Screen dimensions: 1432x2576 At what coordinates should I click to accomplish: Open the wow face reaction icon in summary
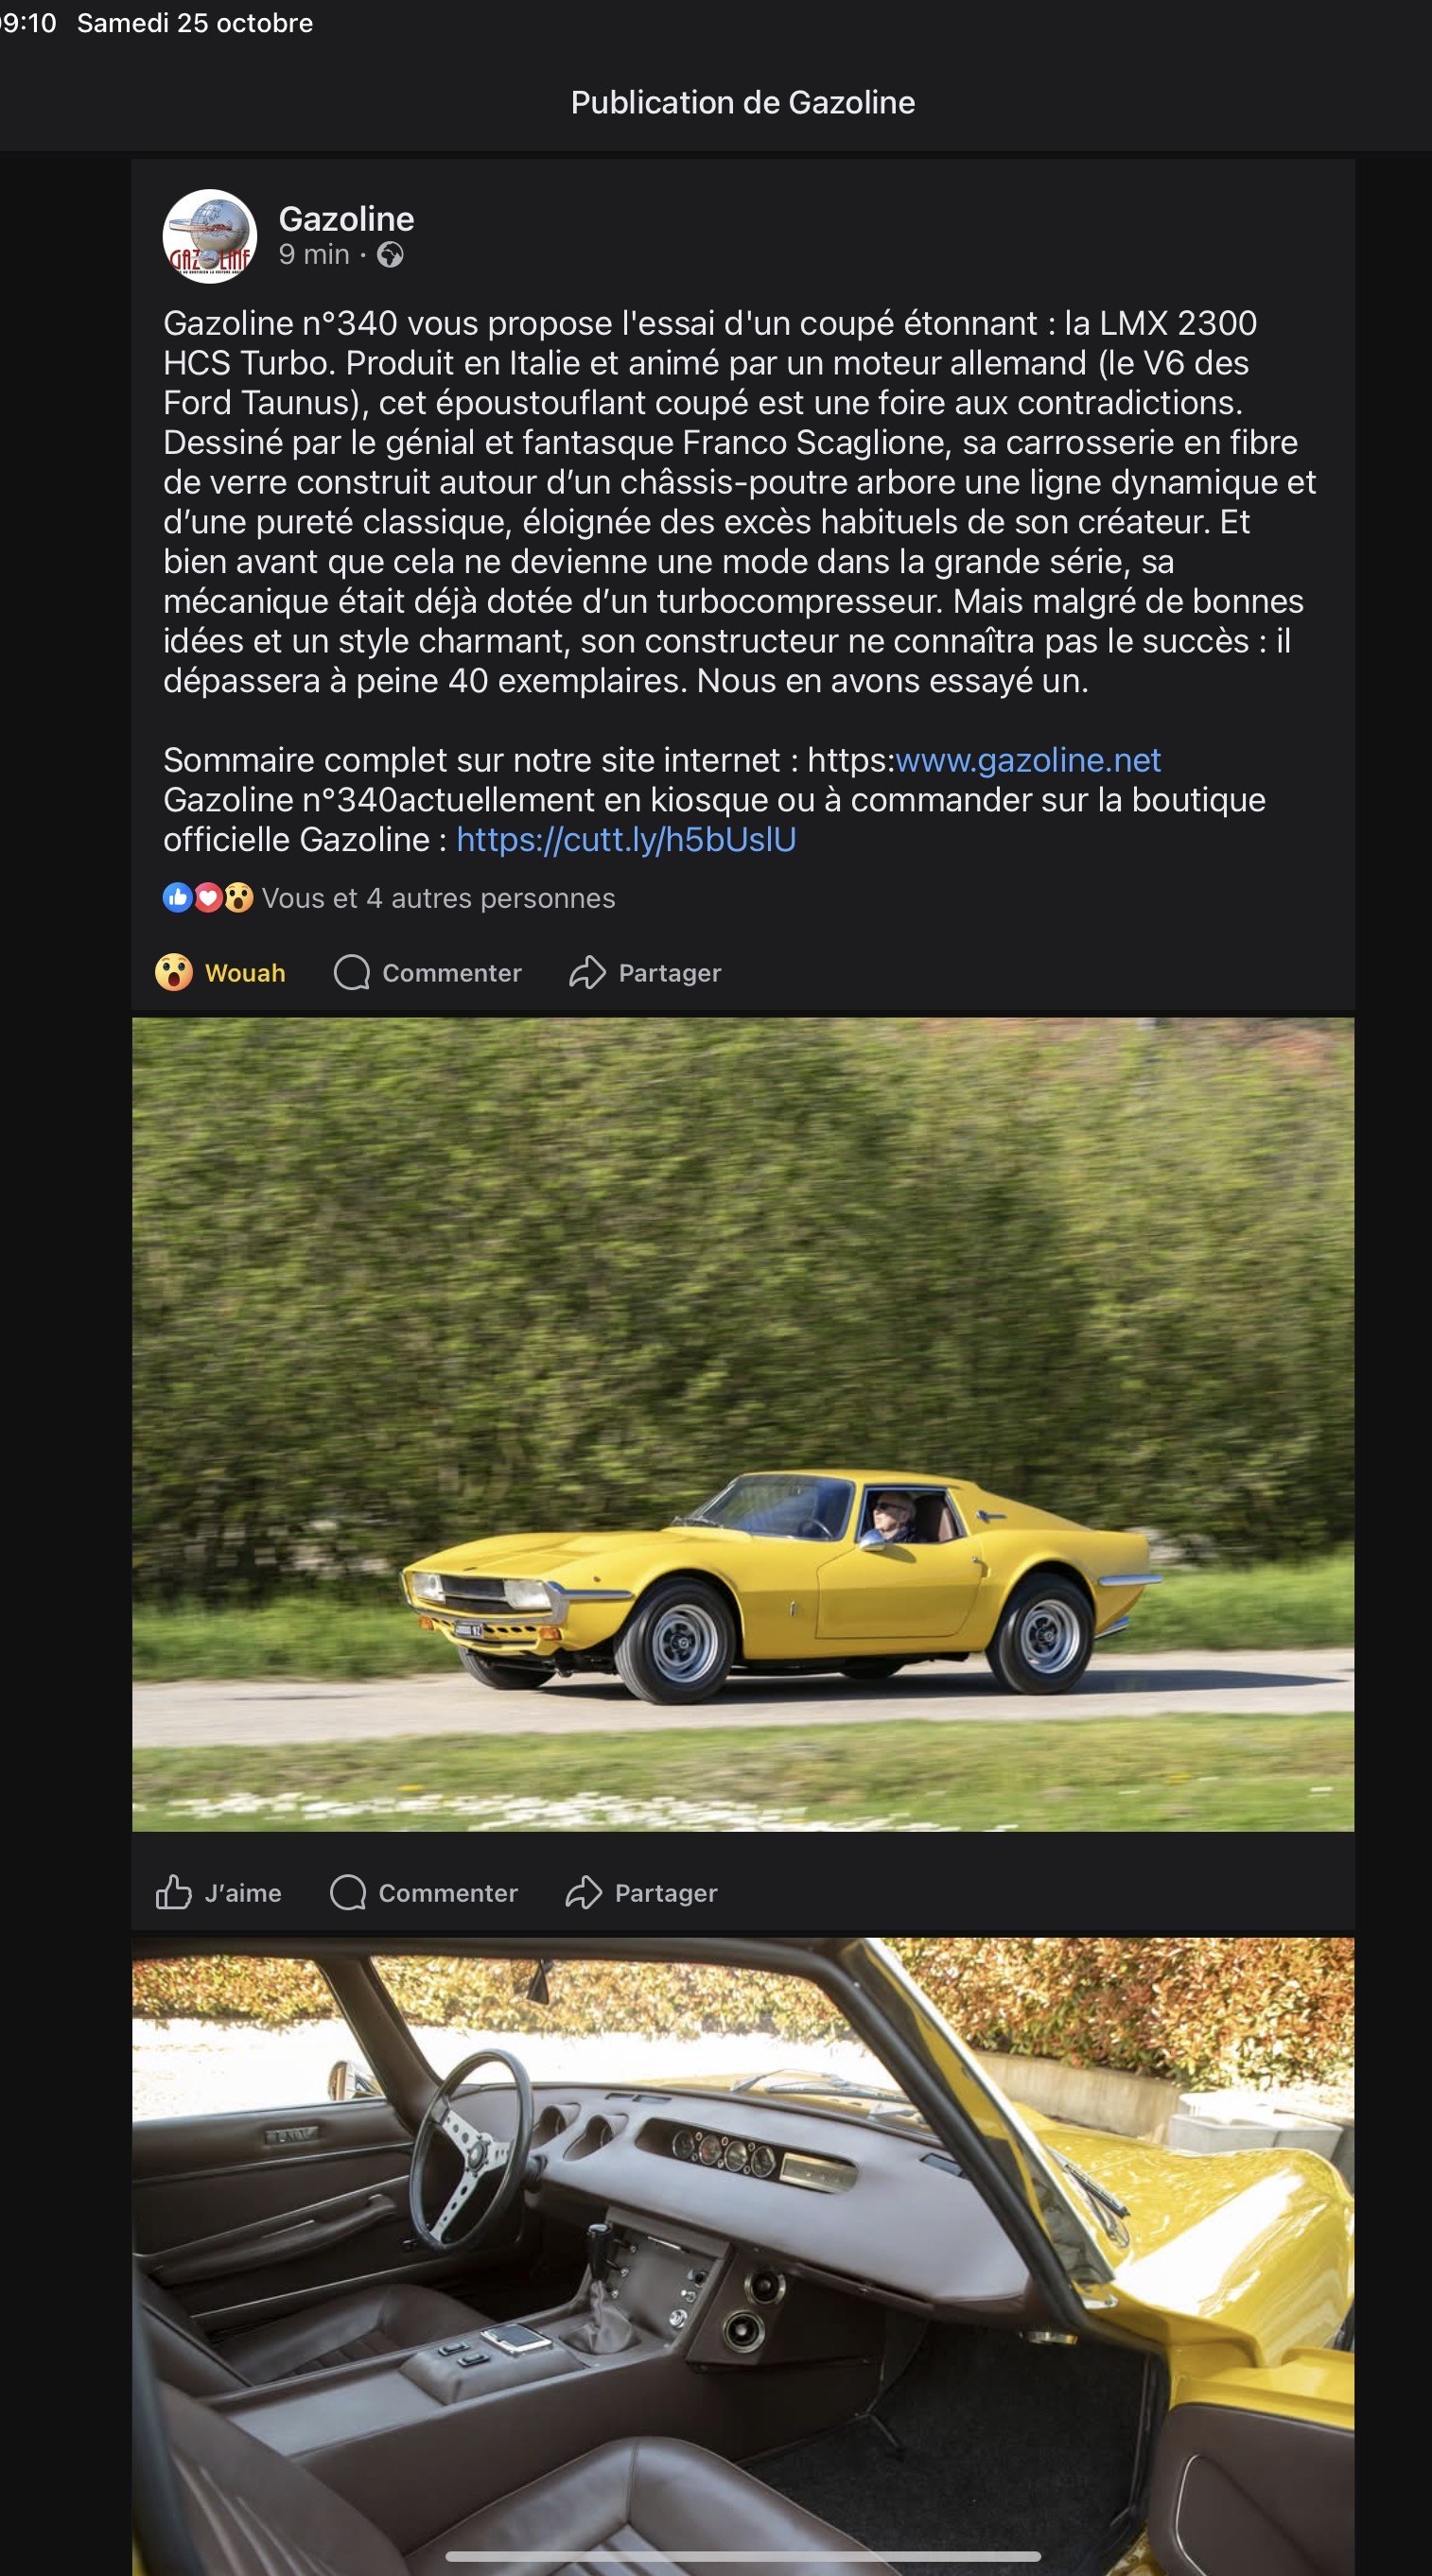coord(238,898)
